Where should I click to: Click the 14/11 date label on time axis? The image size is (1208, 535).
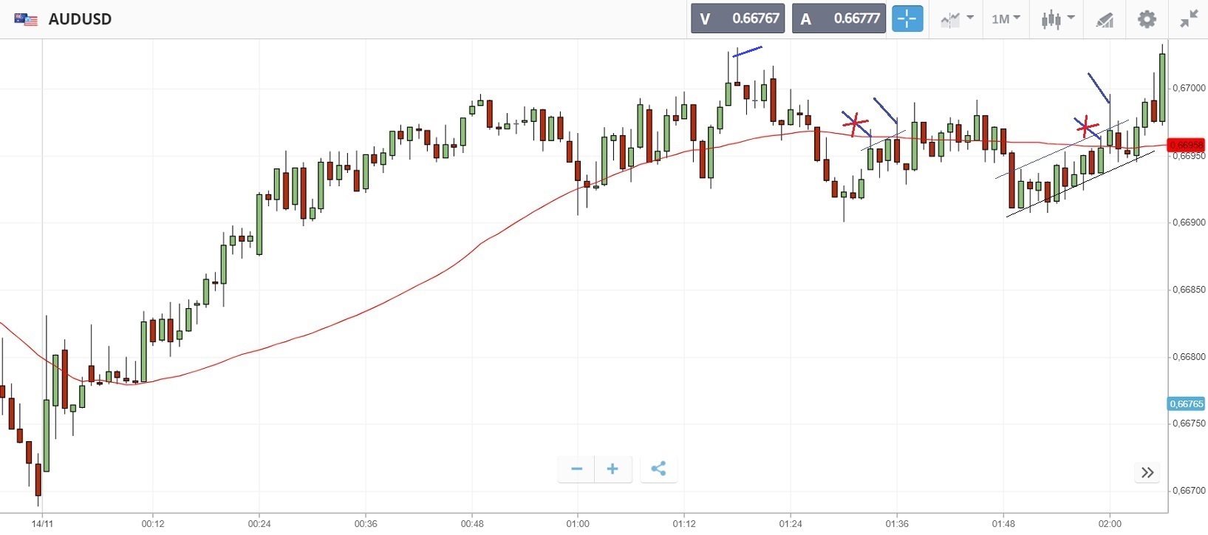point(43,524)
